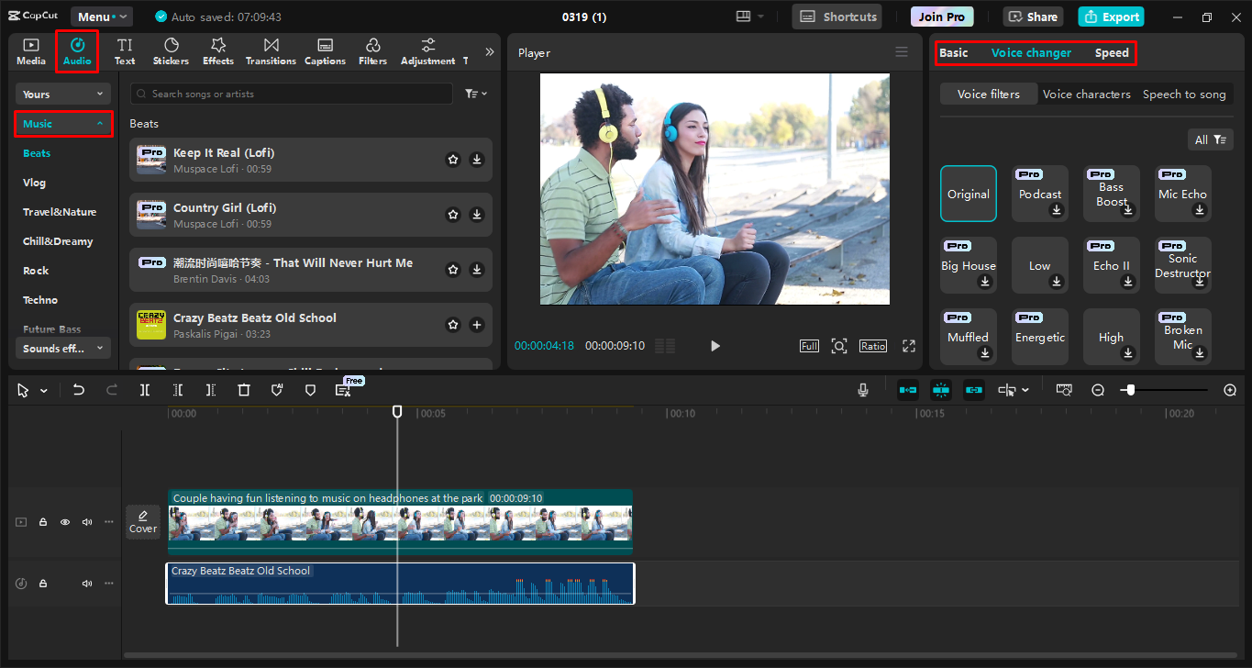Record a voiceover with the microphone icon

pyautogui.click(x=862, y=389)
